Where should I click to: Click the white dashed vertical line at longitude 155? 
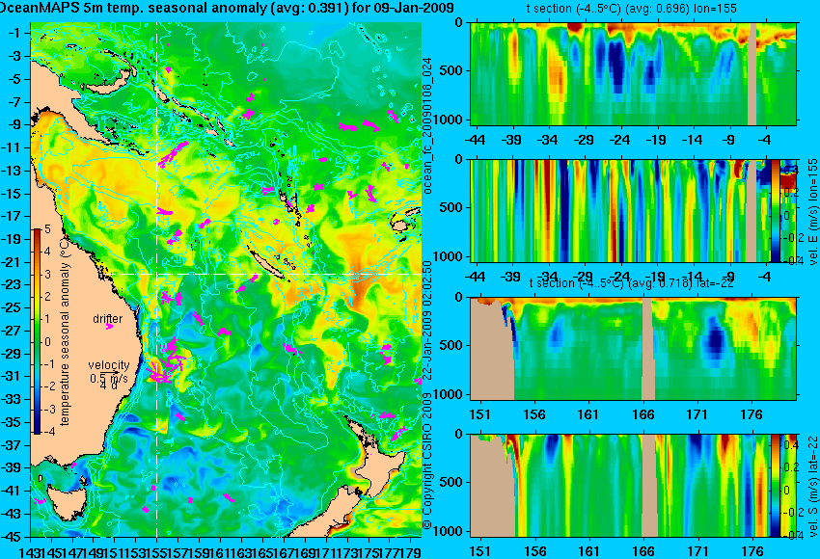(x=157, y=279)
